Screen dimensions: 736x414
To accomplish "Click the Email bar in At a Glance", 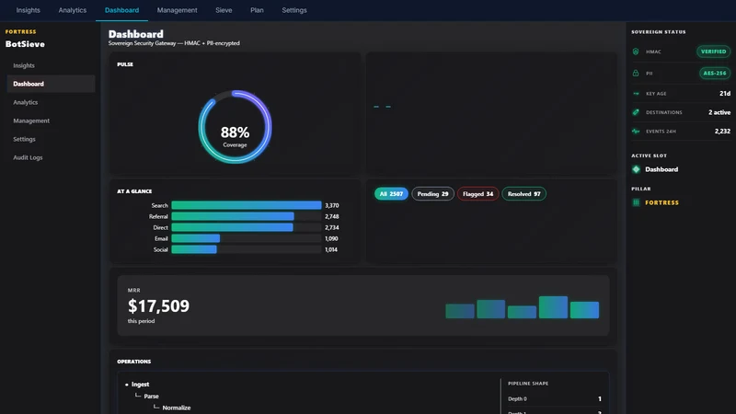I will coord(195,238).
